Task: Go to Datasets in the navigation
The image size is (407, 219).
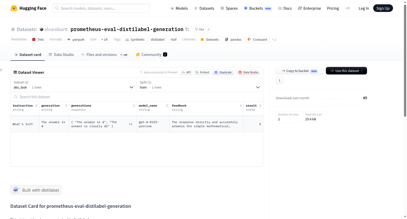Action: (x=204, y=8)
